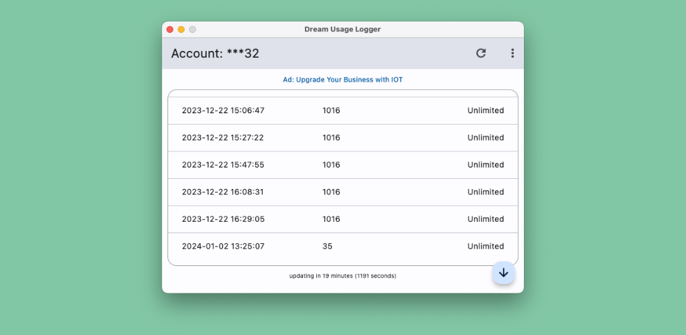686x335 pixels.
Task: Click the 1016 value in the 15:47:55 row
Action: tap(331, 165)
